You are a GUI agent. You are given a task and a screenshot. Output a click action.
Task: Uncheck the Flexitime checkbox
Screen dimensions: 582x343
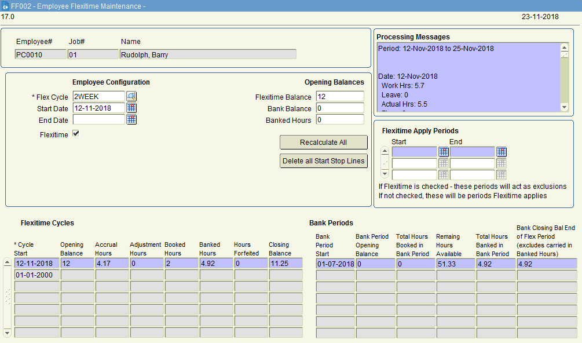click(x=76, y=134)
